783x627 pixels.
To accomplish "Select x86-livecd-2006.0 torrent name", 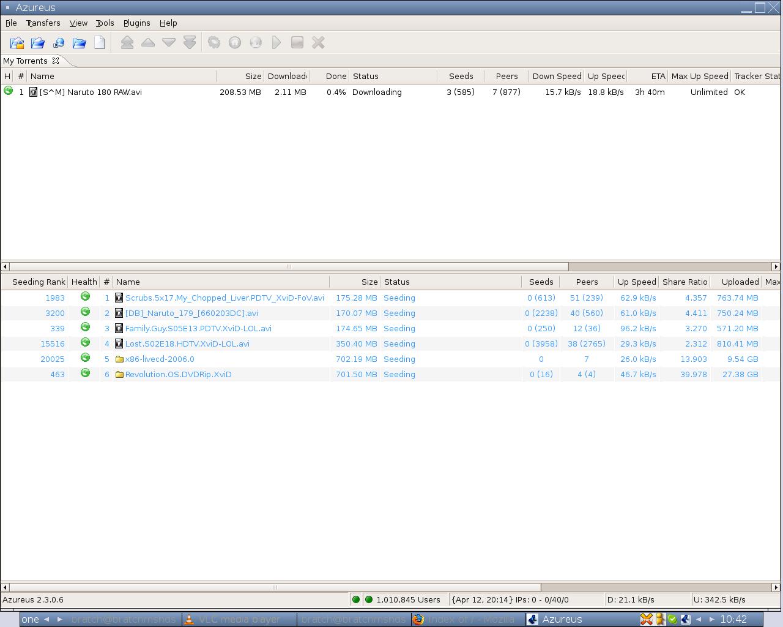I will pyautogui.click(x=160, y=359).
